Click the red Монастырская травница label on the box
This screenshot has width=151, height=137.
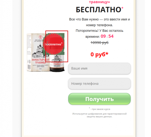(40, 61)
